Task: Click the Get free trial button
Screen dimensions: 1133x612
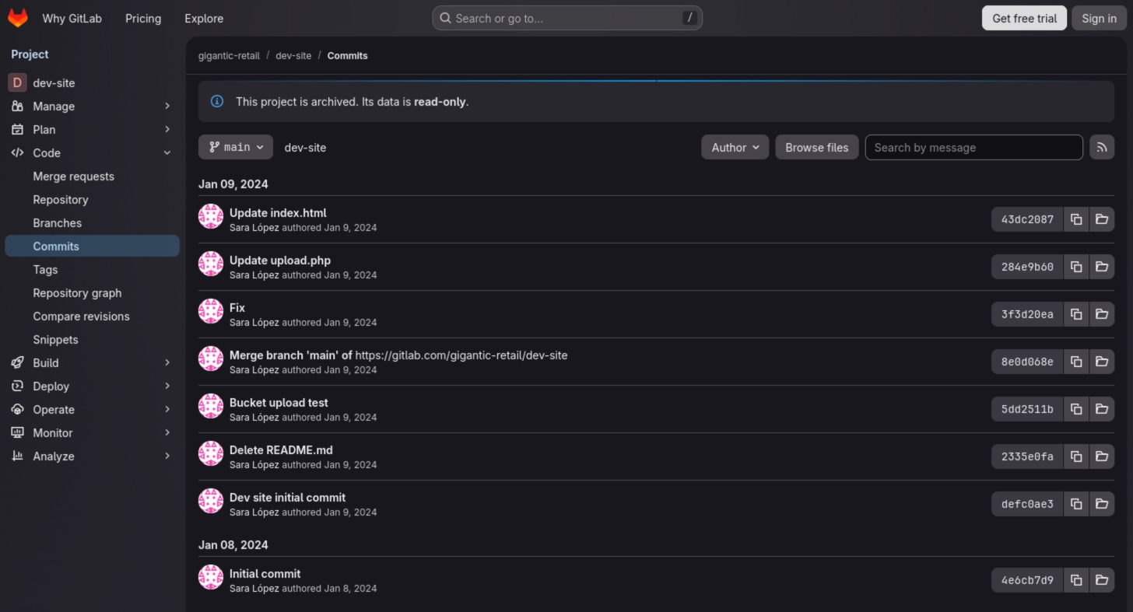Action: (1023, 17)
